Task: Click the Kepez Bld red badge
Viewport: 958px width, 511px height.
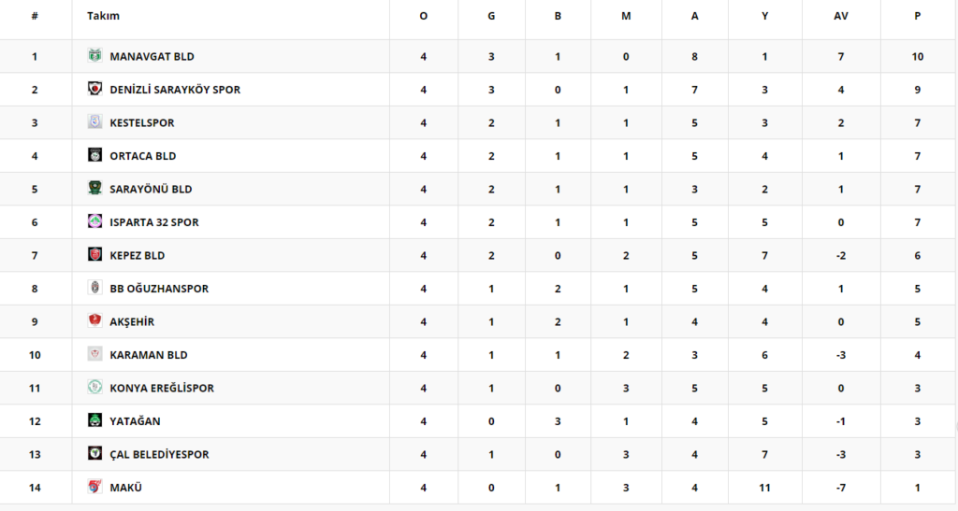Action: tap(94, 254)
